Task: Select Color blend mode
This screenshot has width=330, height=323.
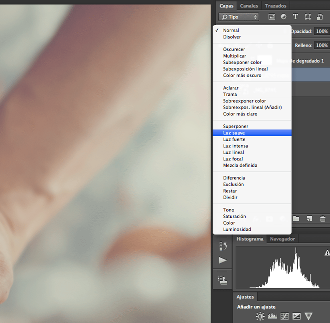Action: (x=252, y=223)
